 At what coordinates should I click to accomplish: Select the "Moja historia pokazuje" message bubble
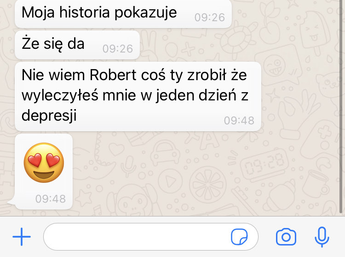(123, 14)
